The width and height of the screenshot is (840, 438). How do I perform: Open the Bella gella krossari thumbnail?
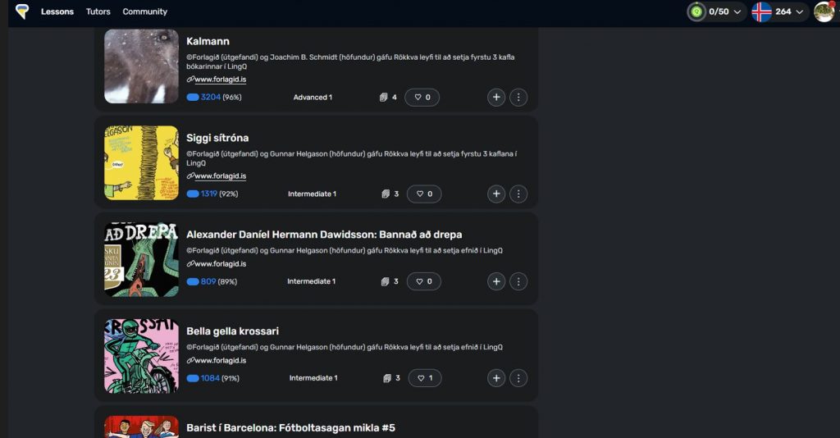tap(141, 356)
